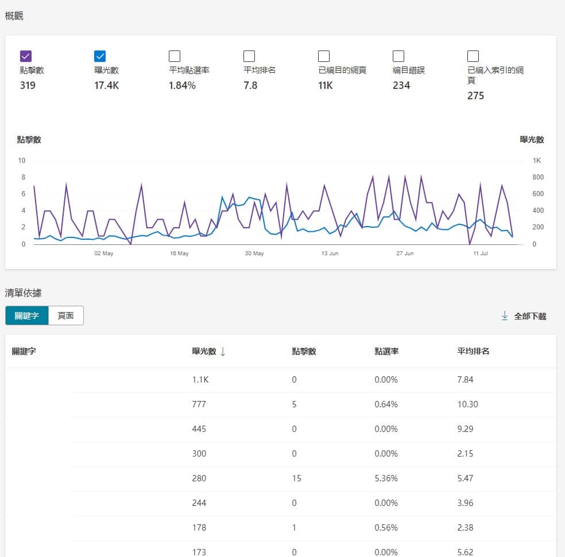Sort table by 點擊數 column header

pyautogui.click(x=304, y=351)
